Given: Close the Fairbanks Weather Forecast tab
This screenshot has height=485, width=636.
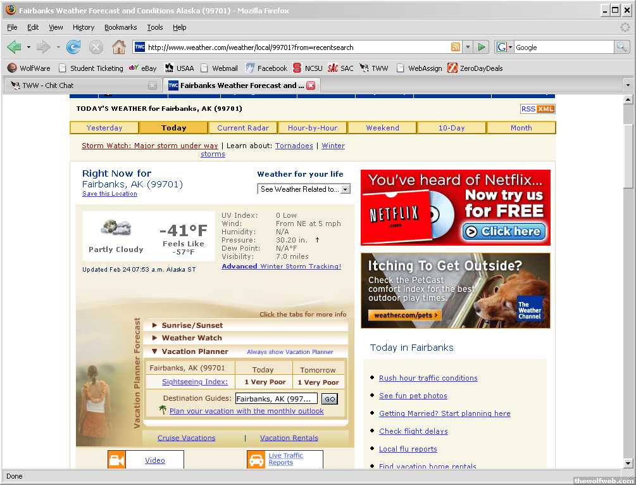Looking at the screenshot, I should [x=311, y=85].
